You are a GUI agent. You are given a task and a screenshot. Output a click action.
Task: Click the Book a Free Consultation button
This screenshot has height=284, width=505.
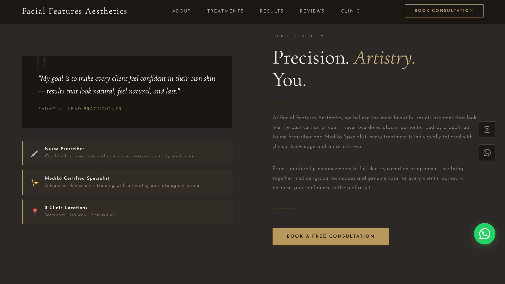(x=331, y=236)
